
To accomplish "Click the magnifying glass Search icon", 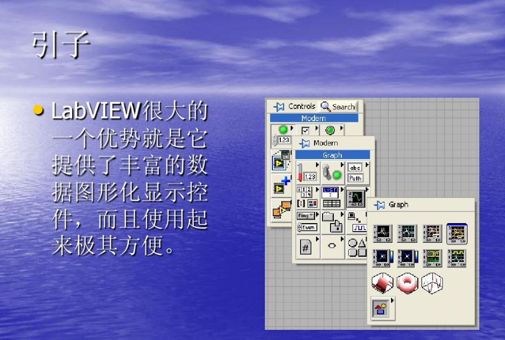I will coord(325,106).
